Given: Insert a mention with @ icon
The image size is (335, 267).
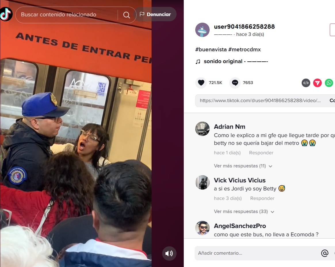Looking at the screenshot, I should coord(325,253).
